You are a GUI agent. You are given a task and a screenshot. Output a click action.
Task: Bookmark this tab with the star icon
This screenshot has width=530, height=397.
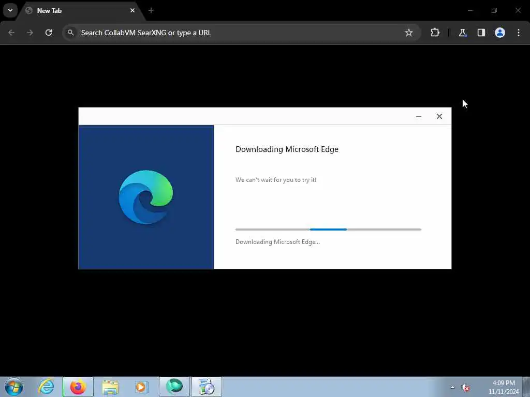pos(409,33)
